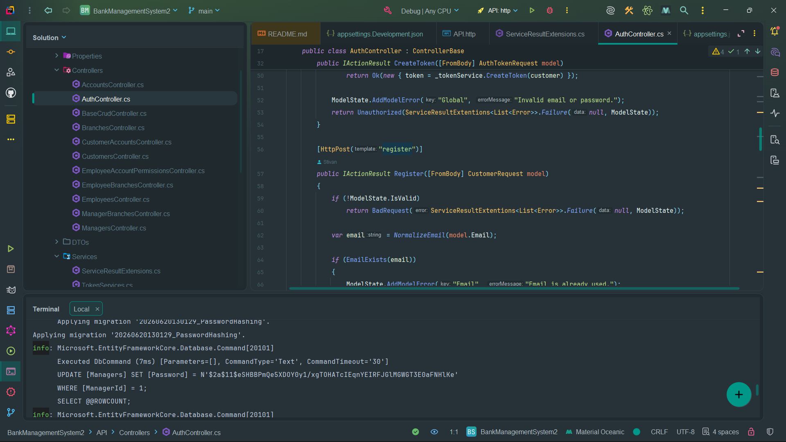
Task: Open ManagersController.cs in the tree
Action: pos(114,228)
